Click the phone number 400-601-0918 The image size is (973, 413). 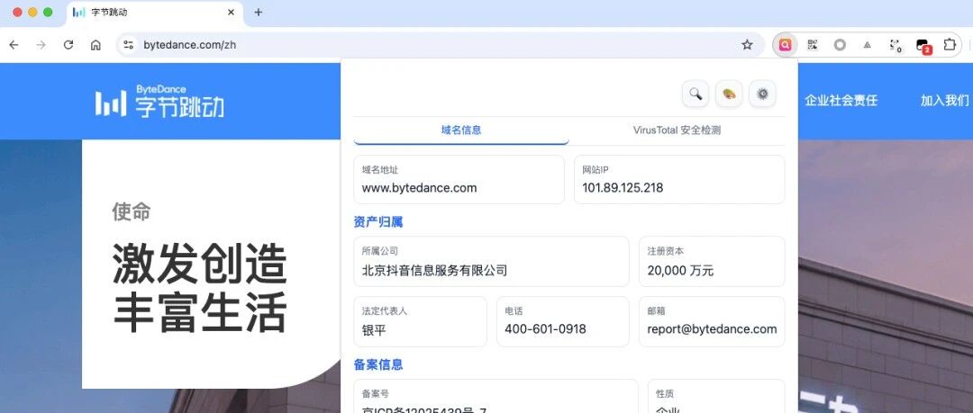pyautogui.click(x=545, y=329)
